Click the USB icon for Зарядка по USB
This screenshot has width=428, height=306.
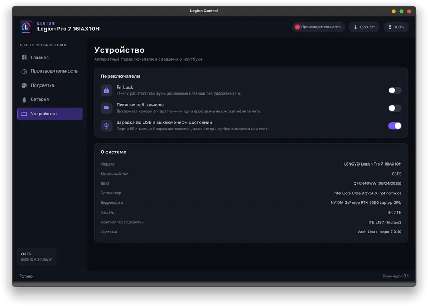pyautogui.click(x=106, y=125)
